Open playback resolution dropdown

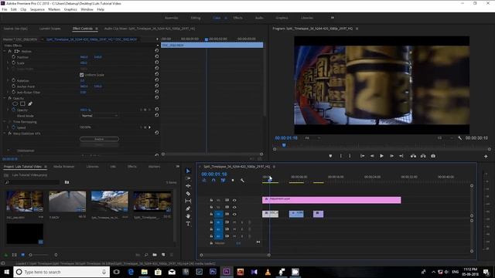coord(445,138)
